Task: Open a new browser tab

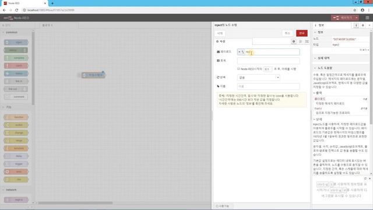Action: pyautogui.click(x=52, y=3)
